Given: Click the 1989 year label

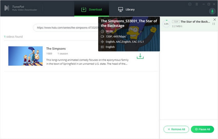Looking at the screenshot, I should coord(49,54).
